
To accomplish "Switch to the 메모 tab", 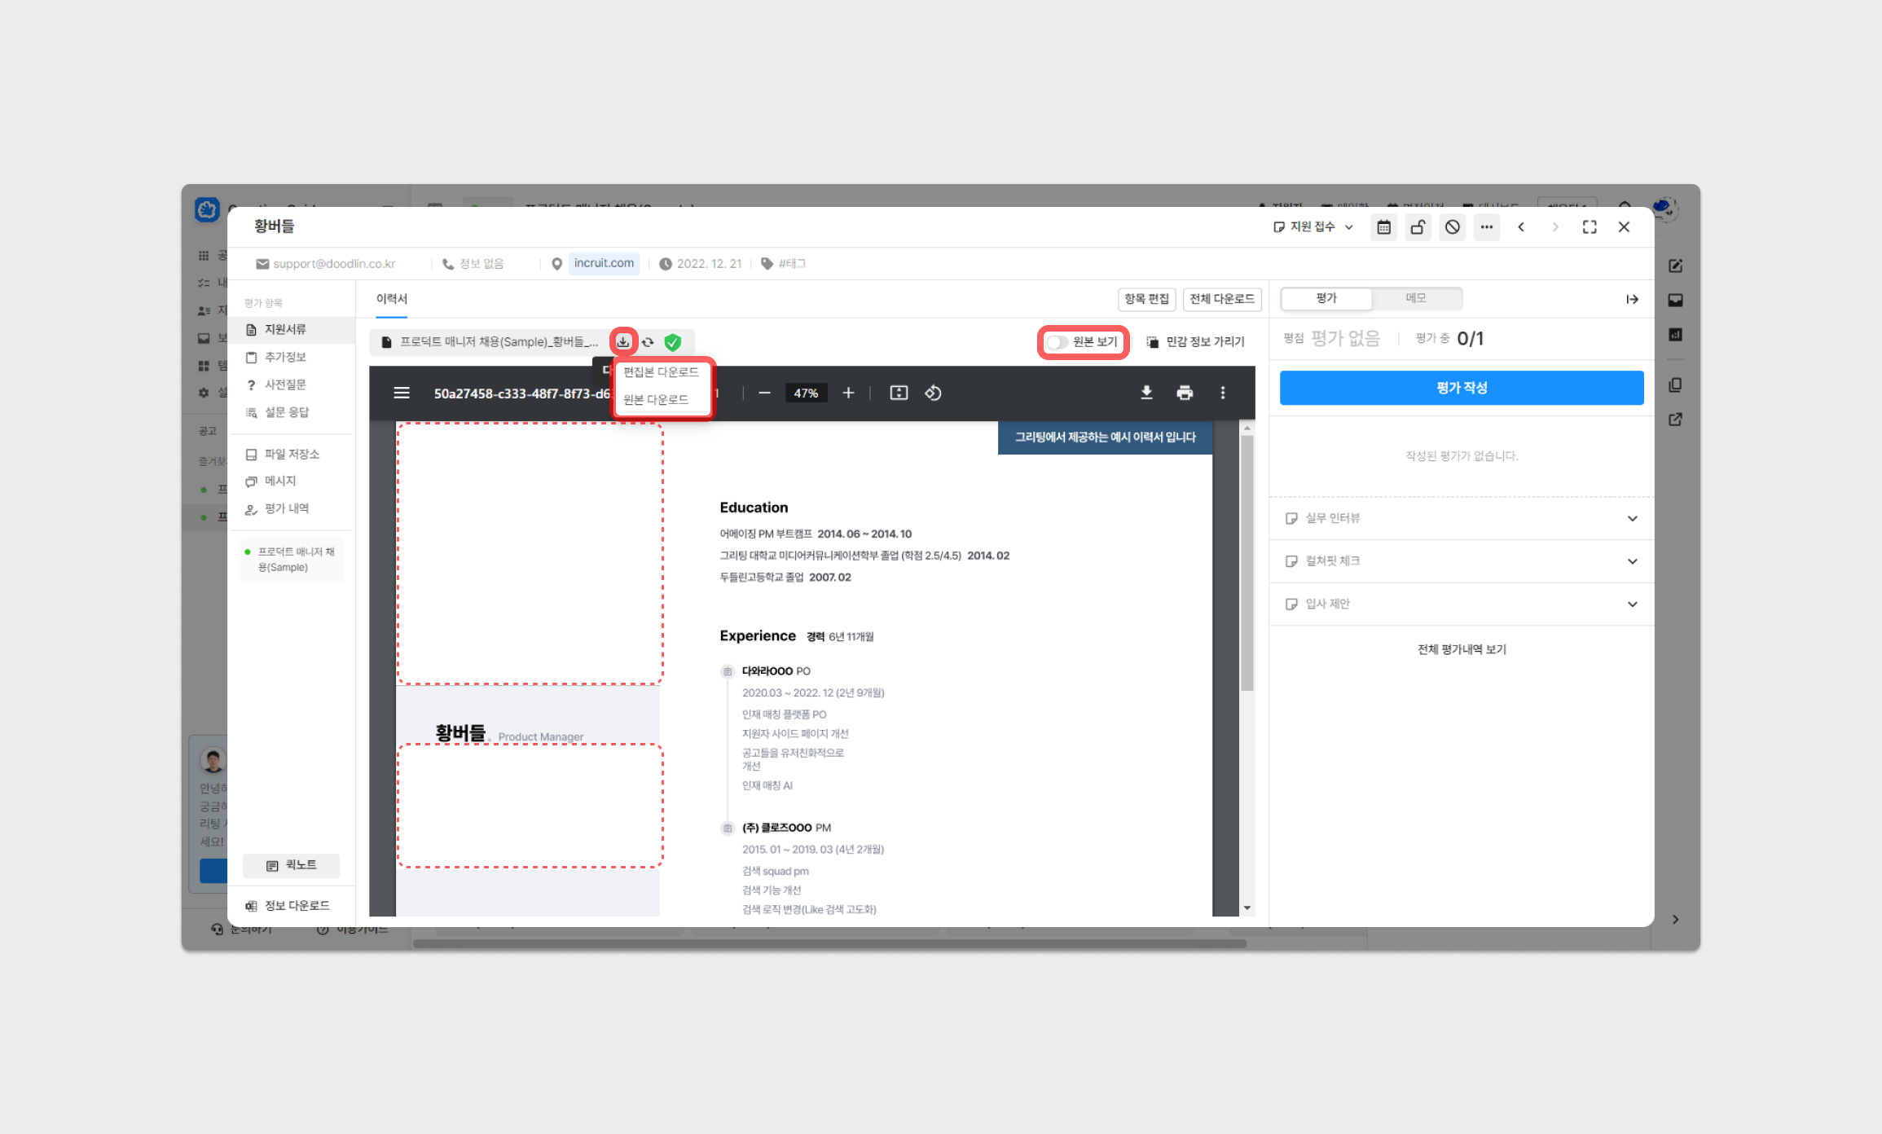I will (1416, 298).
